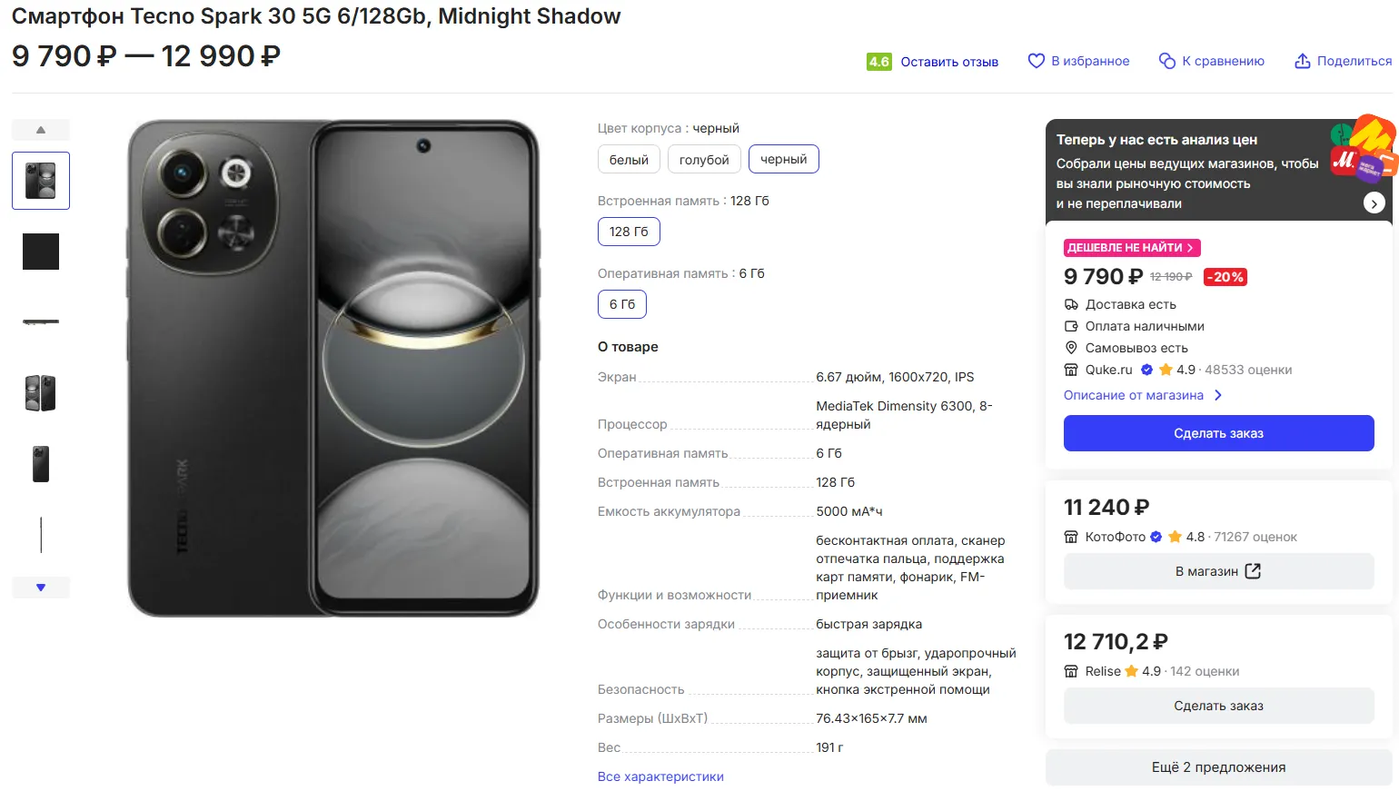Expand Описание от магазина link
Screen dimensions: 1399x791
1143,395
